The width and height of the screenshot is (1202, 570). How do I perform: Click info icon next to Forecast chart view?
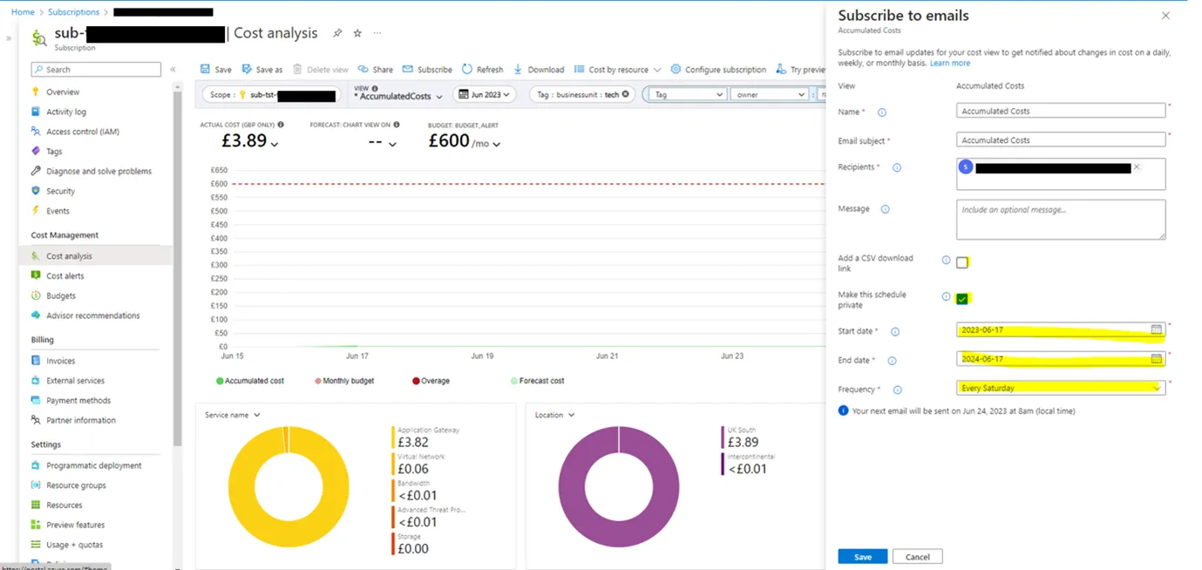(x=397, y=125)
